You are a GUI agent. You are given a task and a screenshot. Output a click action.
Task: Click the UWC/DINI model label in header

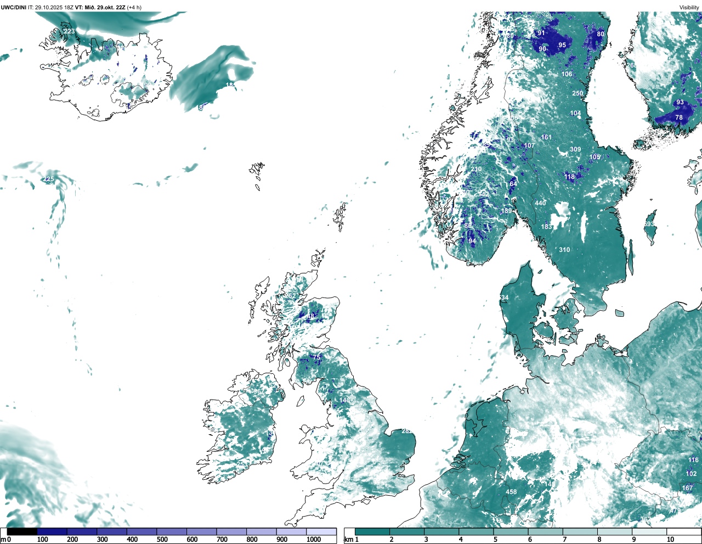[13, 7]
